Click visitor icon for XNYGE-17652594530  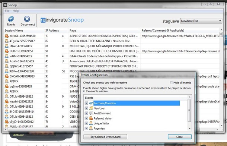point(7,36)
